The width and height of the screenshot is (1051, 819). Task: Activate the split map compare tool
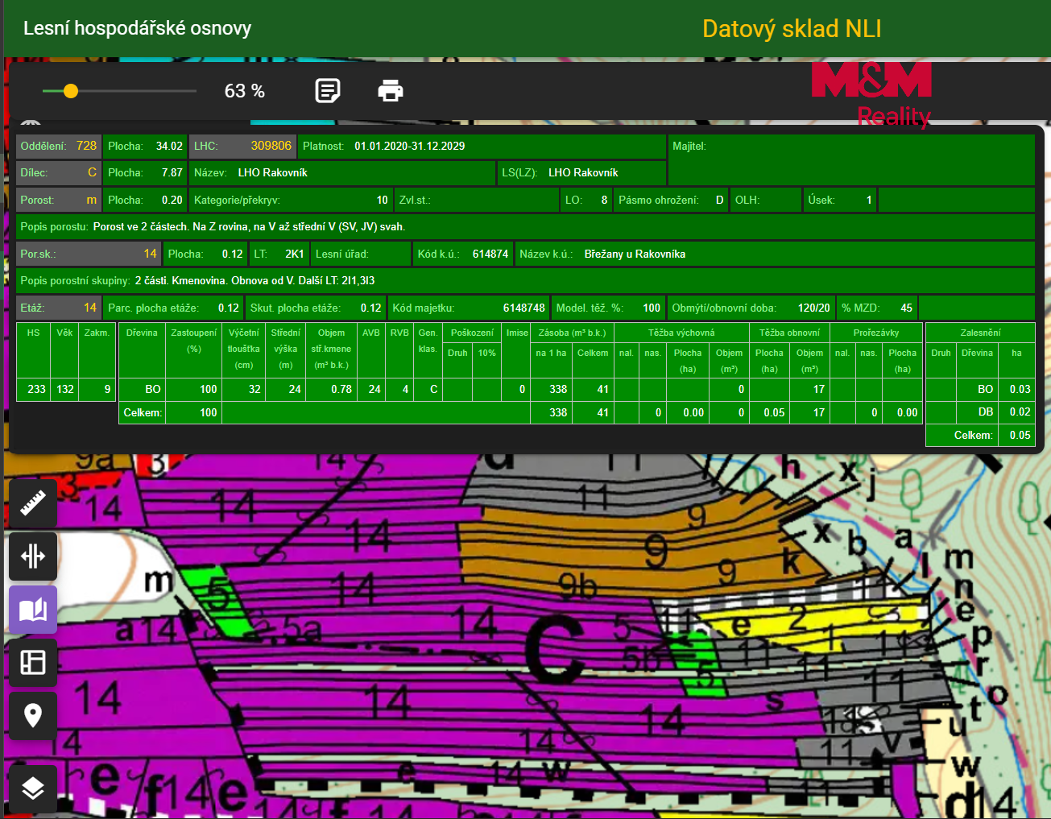coord(33,556)
